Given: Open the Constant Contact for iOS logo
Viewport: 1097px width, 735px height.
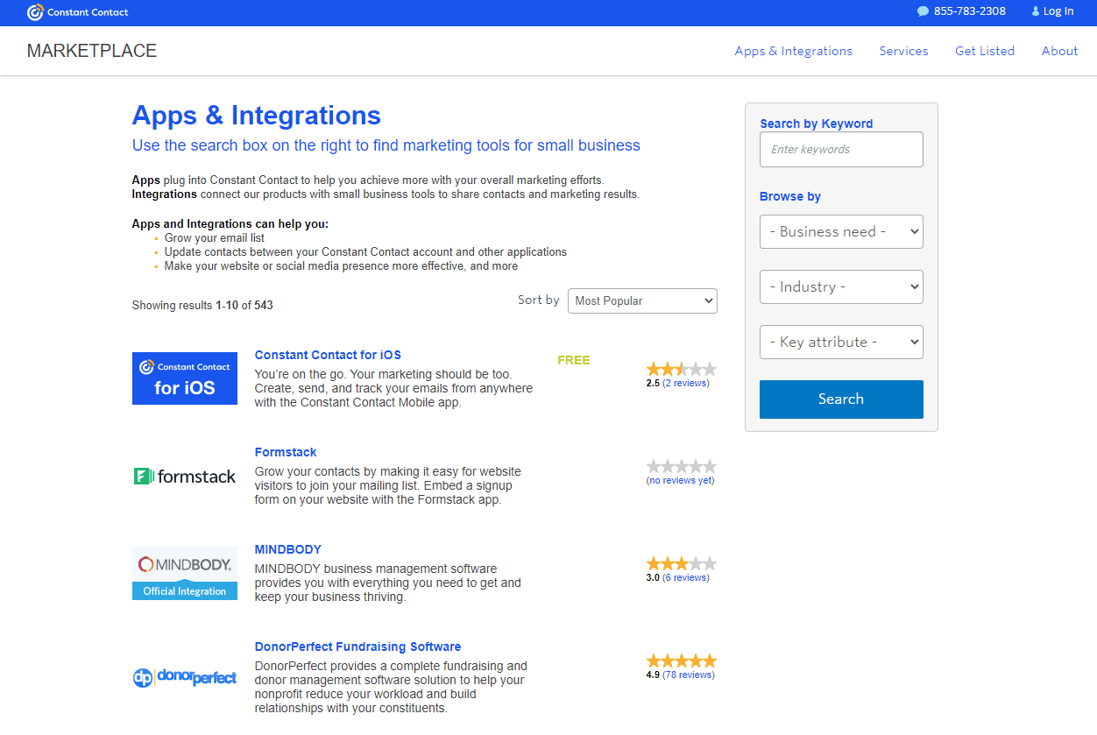Looking at the screenshot, I should tap(185, 378).
